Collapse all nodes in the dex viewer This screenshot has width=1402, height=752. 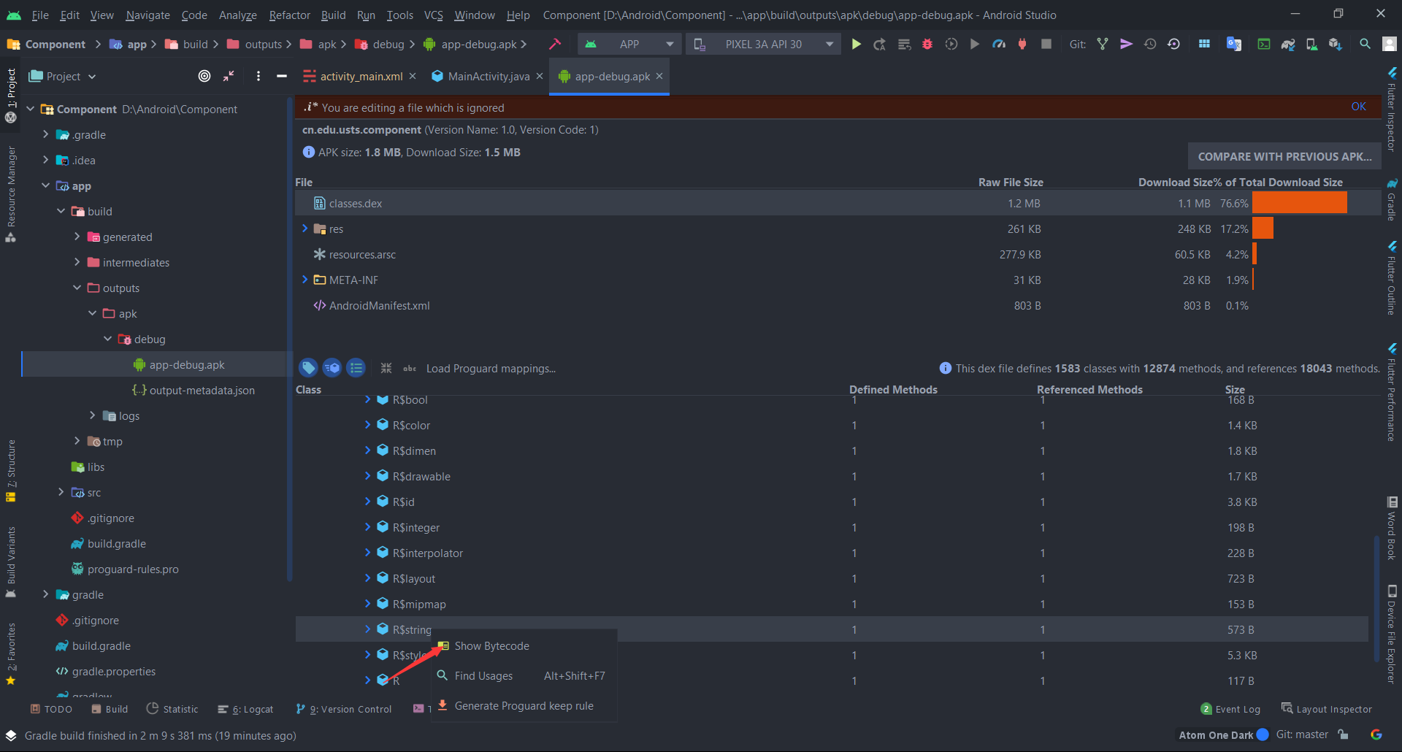point(386,368)
